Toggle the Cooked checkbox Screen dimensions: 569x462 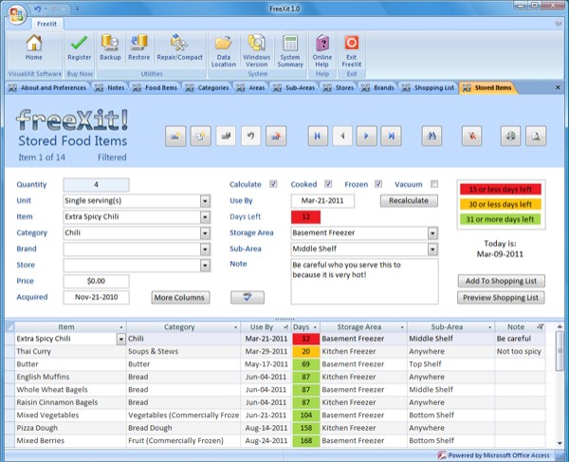[x=329, y=184]
